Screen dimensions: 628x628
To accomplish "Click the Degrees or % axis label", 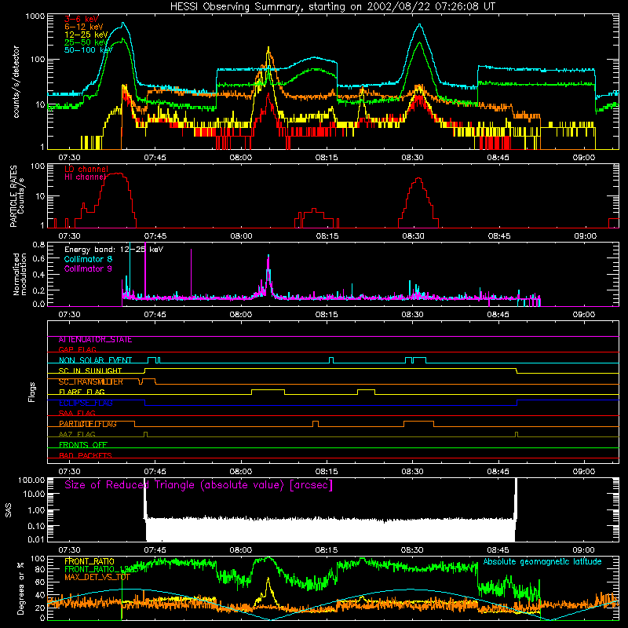I will click(x=20, y=589).
